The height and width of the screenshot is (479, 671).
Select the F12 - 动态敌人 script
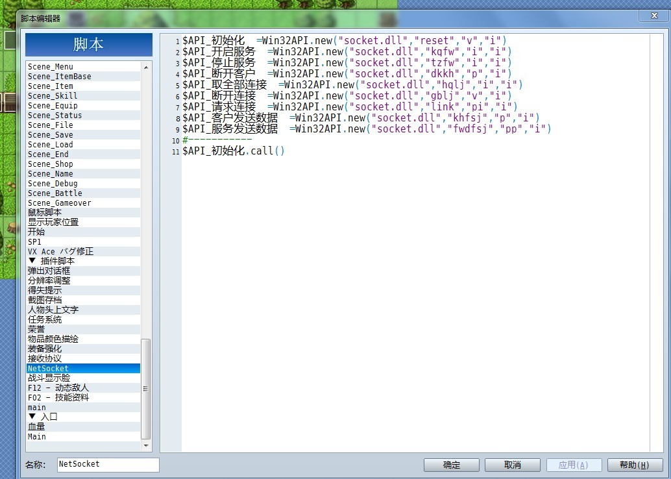[84, 388]
